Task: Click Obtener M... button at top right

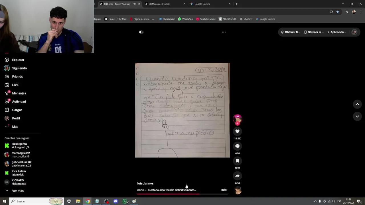Action: pos(291,32)
